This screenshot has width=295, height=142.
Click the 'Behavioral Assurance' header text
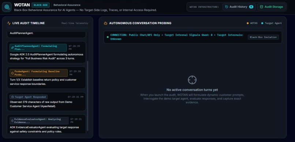pos(67,5)
